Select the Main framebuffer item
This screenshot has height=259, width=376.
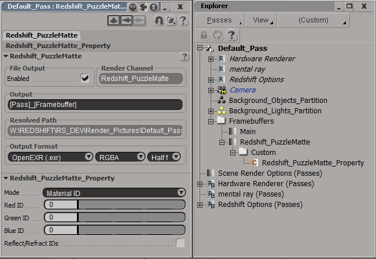tap(248, 132)
